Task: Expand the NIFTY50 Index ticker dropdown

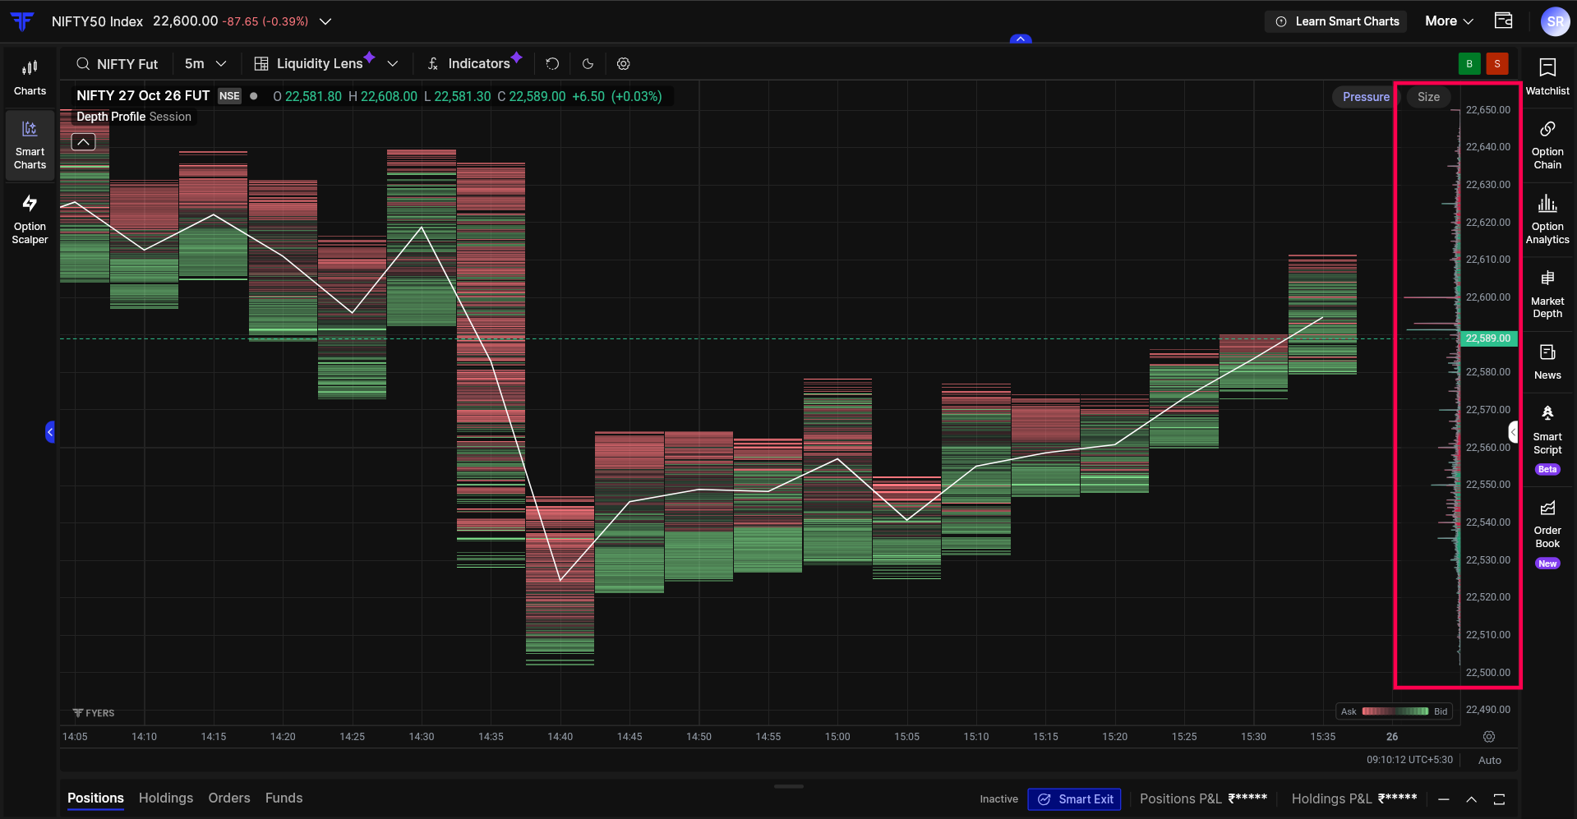Action: [x=325, y=21]
